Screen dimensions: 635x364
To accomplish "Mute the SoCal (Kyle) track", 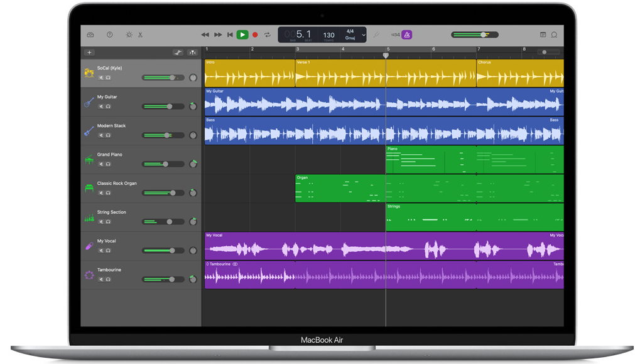I will (101, 78).
